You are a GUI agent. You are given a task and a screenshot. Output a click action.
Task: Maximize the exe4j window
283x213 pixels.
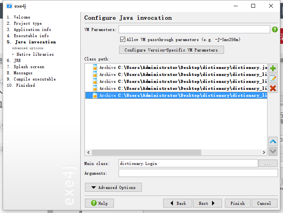253,6
